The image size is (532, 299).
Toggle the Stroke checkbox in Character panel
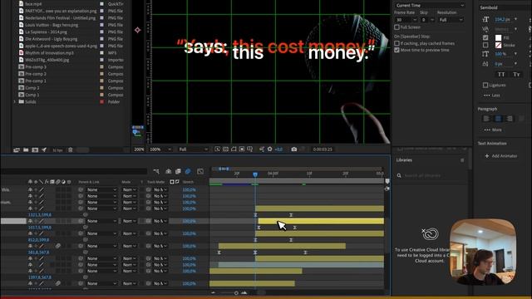485,45
